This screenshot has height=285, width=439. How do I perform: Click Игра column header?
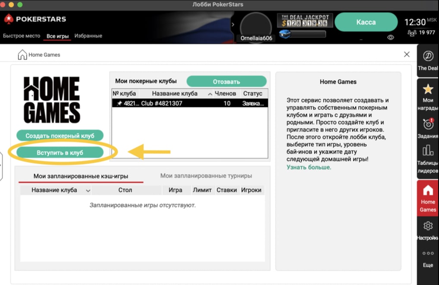pos(176,190)
